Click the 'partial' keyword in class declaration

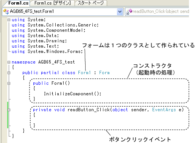[x=50, y=73]
